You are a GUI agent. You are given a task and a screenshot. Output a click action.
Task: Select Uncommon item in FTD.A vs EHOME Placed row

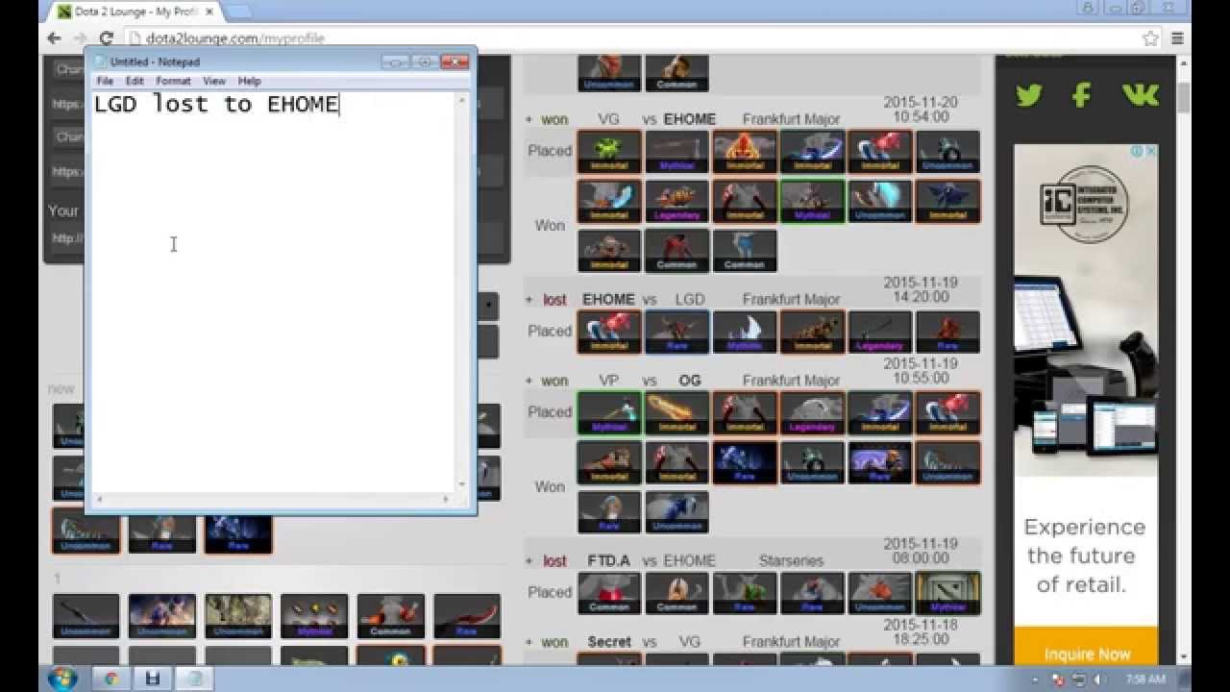(x=879, y=593)
